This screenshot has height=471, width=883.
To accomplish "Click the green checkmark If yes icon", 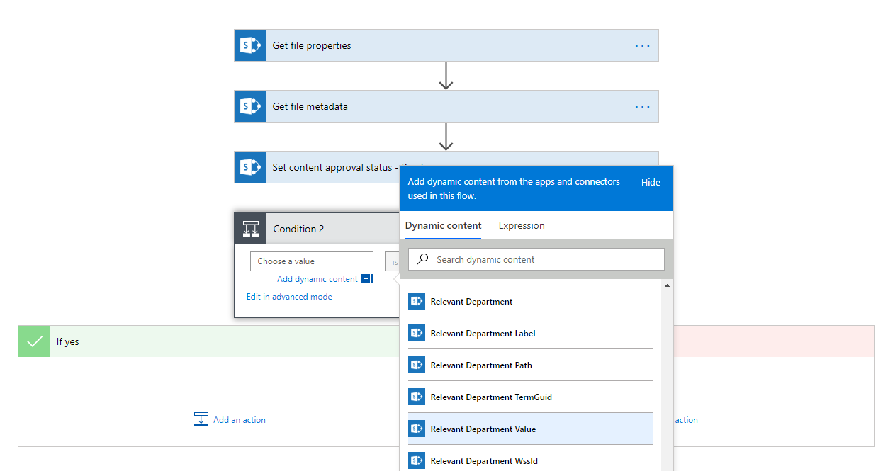I will pyautogui.click(x=34, y=341).
